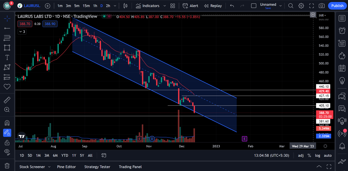
Task: Open the watchlist panel icon
Action: pos(342,18)
